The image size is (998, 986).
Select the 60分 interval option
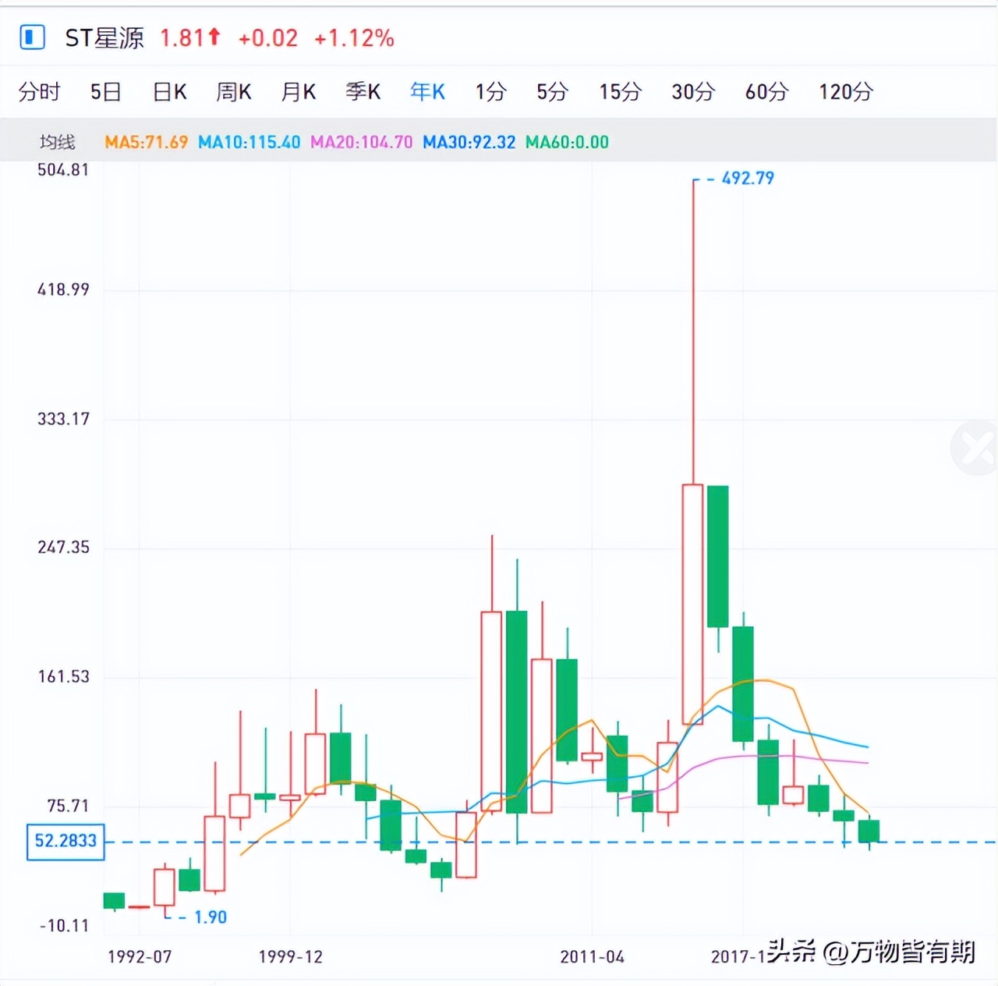766,91
